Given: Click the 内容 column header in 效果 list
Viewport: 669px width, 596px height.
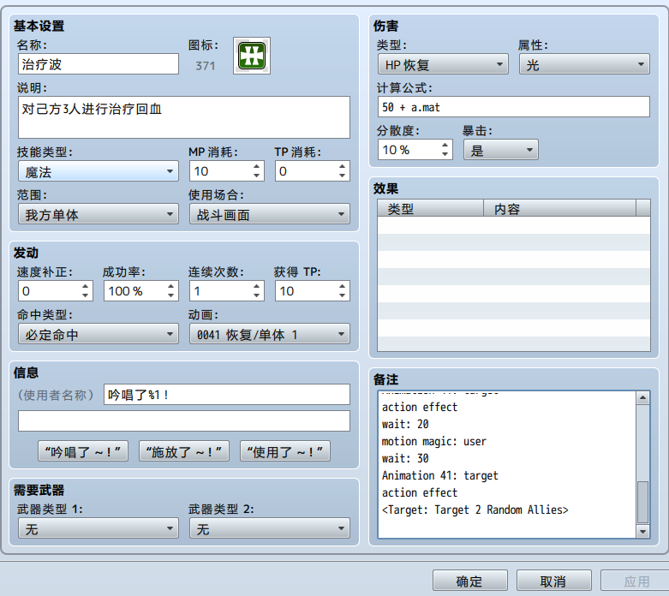Looking at the screenshot, I should tap(559, 208).
